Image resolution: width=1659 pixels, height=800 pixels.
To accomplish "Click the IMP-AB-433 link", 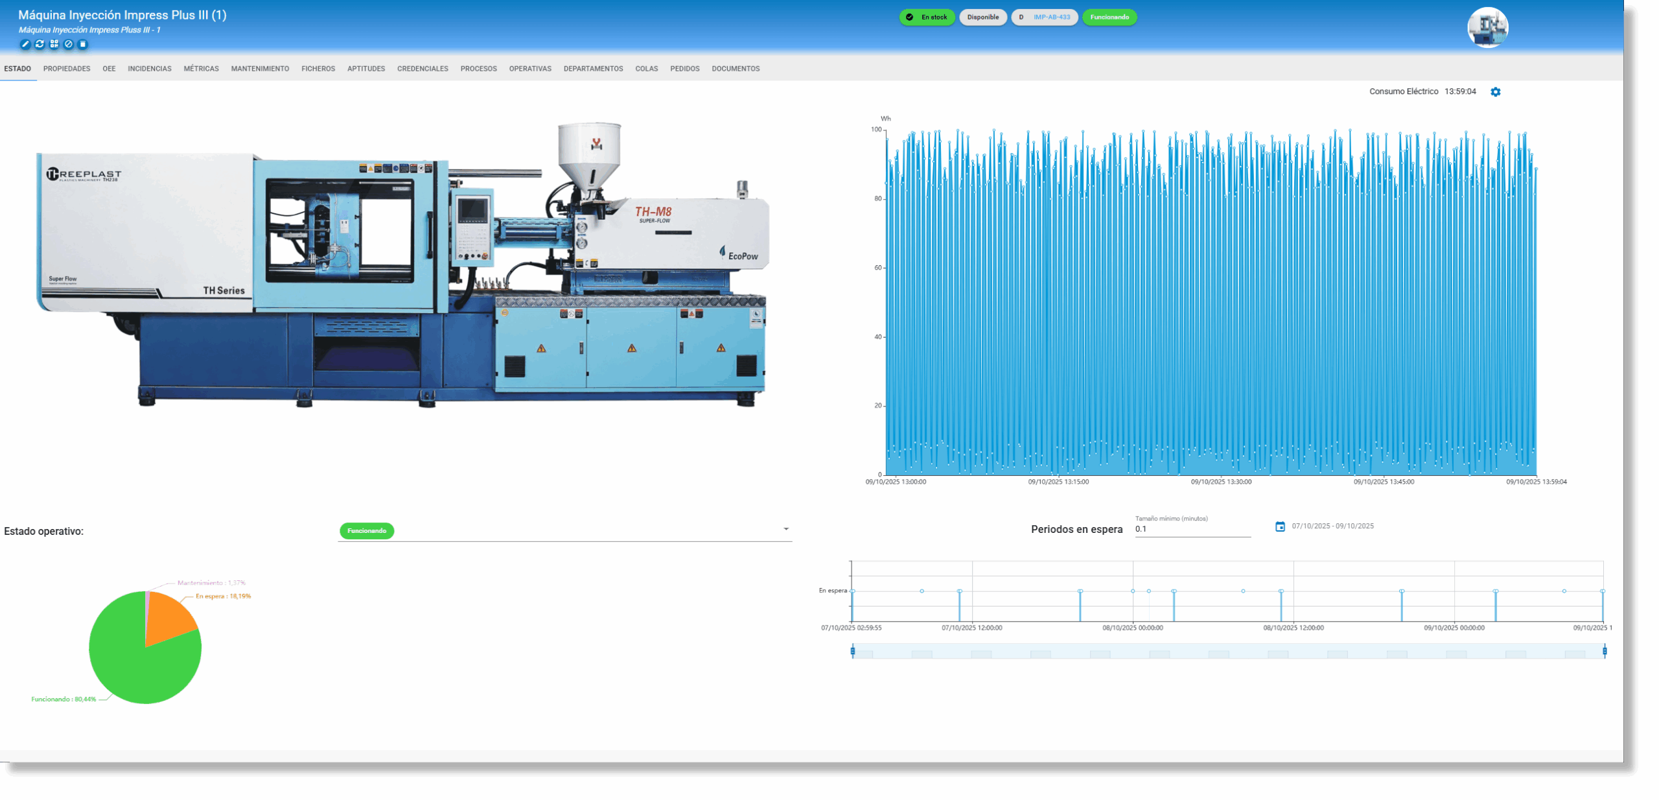I will coord(1051,18).
